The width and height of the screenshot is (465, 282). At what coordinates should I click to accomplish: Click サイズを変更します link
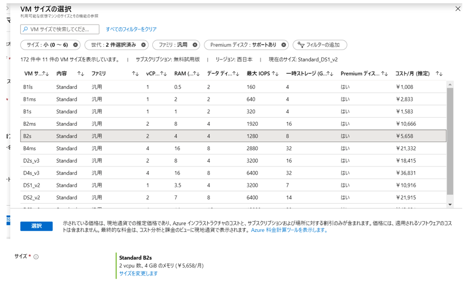click(x=139, y=273)
